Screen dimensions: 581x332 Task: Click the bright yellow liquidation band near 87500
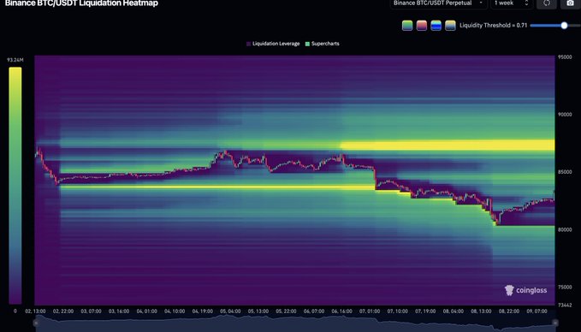448,145
